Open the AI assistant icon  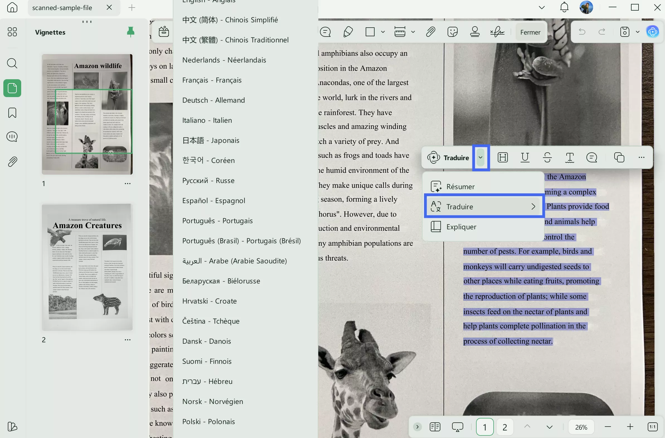[x=652, y=32]
